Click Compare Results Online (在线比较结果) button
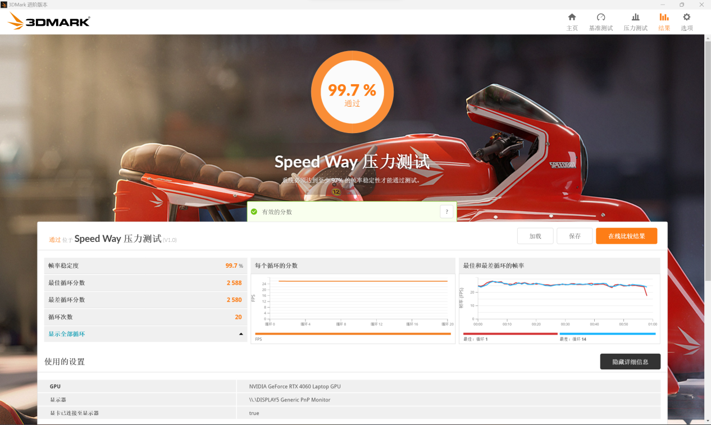 pyautogui.click(x=626, y=236)
